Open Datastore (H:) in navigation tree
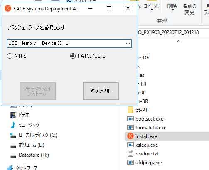The image size is (209, 170). coord(34,155)
